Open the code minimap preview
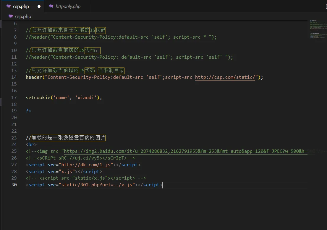The height and width of the screenshot is (230, 327). click(x=318, y=29)
